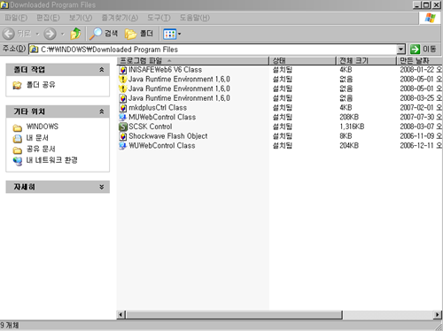Click the WINDOWS folder icon in sidebar
This screenshot has width=443, height=331.
coord(18,127)
